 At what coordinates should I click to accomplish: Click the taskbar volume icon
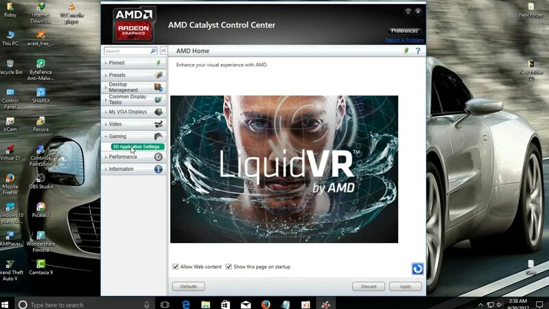(x=500, y=305)
